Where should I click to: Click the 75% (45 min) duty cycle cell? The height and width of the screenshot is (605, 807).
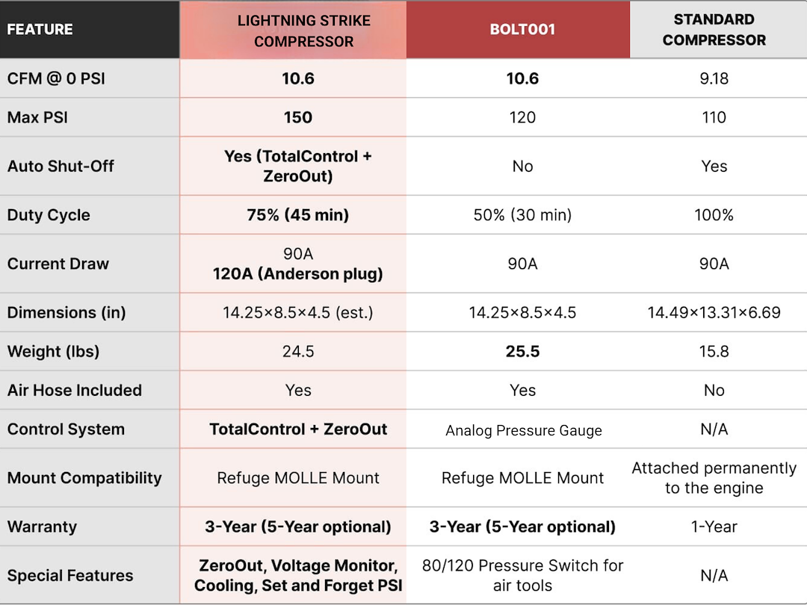[x=298, y=214]
